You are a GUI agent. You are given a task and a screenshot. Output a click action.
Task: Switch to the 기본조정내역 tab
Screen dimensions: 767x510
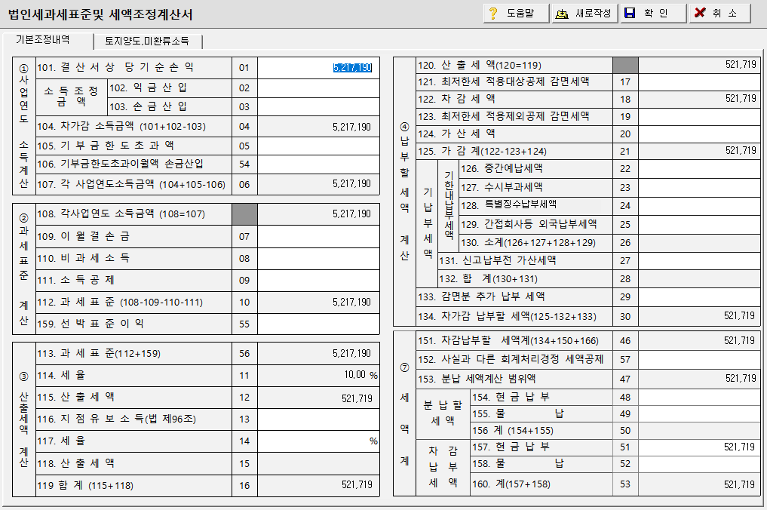coord(47,40)
